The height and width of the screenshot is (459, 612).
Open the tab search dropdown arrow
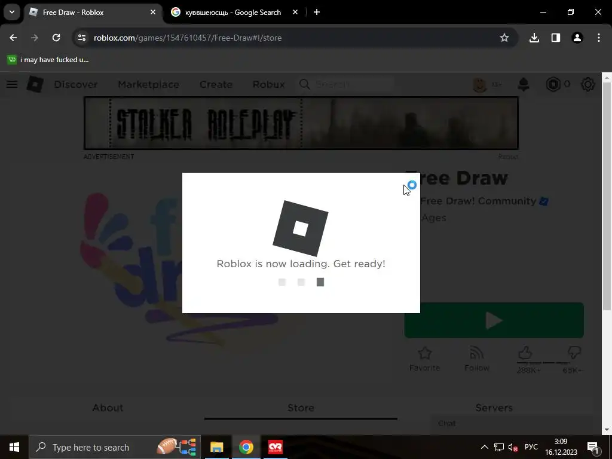tap(12, 12)
